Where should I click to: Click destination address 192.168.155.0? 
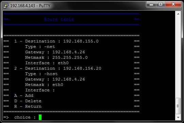pos(81,41)
